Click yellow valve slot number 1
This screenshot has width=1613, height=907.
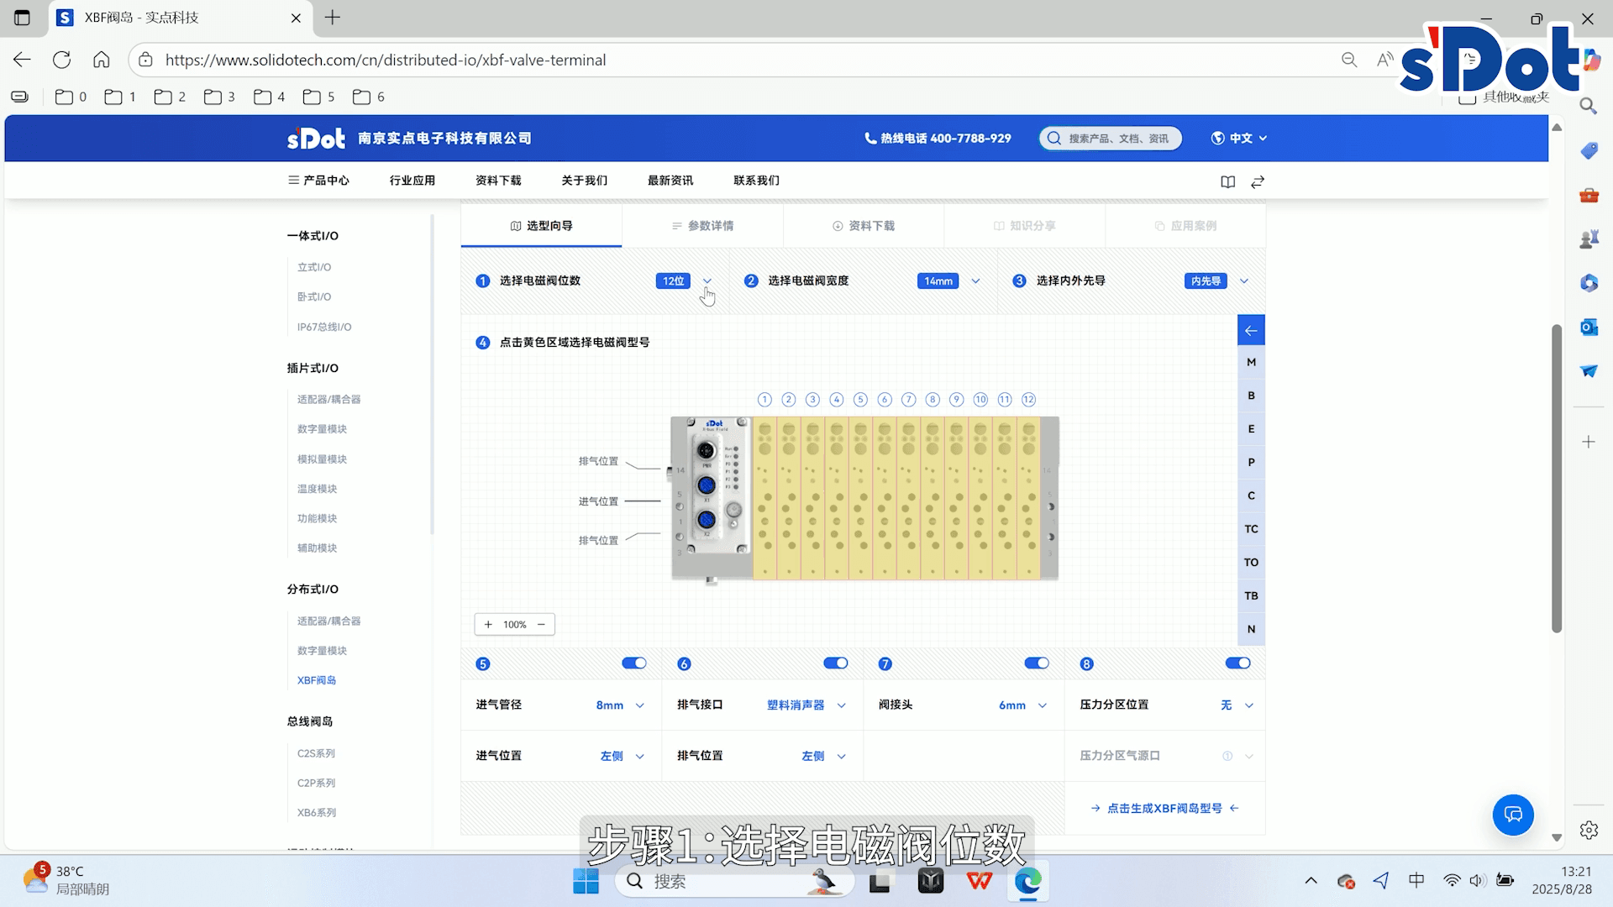pyautogui.click(x=764, y=500)
